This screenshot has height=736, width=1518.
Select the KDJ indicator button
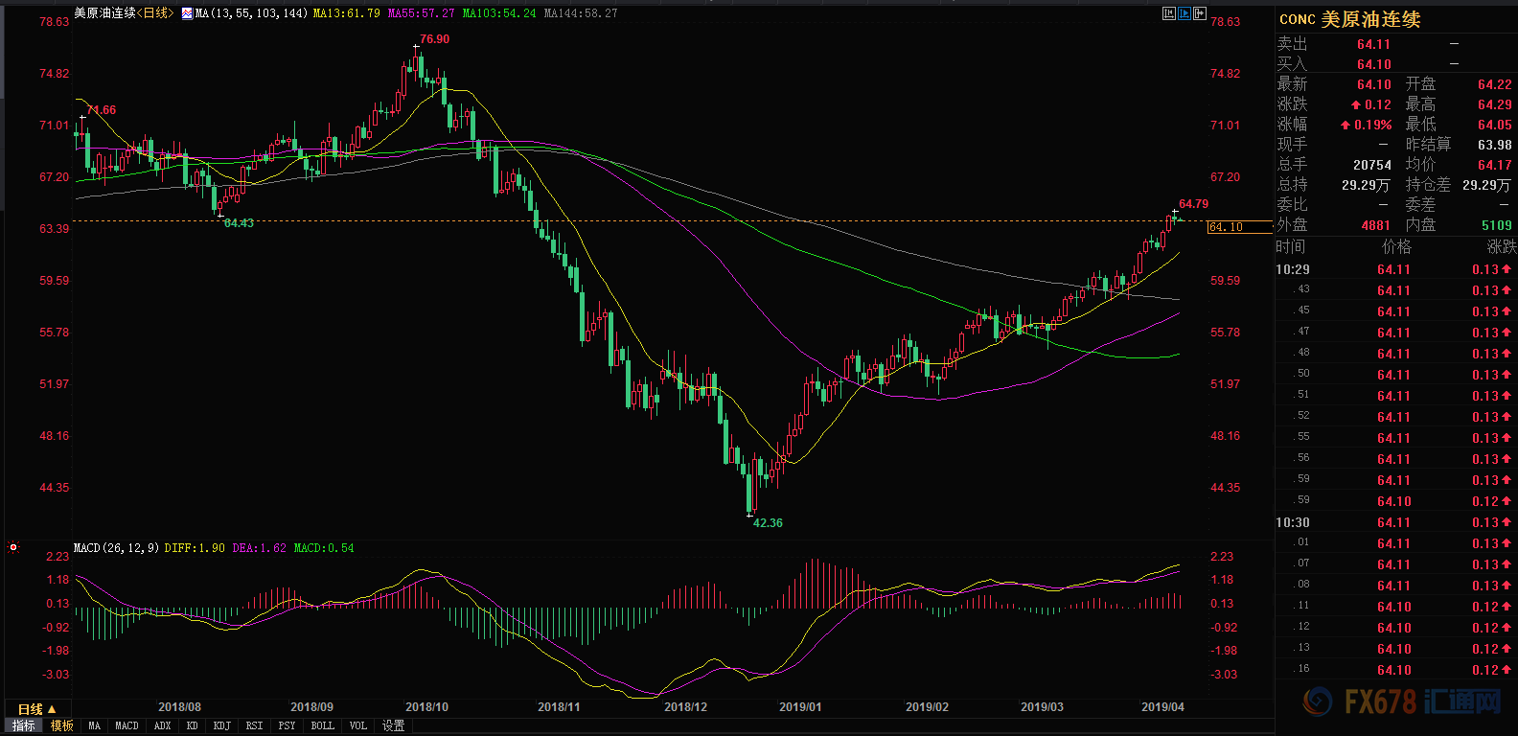[x=222, y=725]
